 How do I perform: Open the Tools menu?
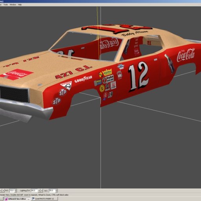(5, 5)
